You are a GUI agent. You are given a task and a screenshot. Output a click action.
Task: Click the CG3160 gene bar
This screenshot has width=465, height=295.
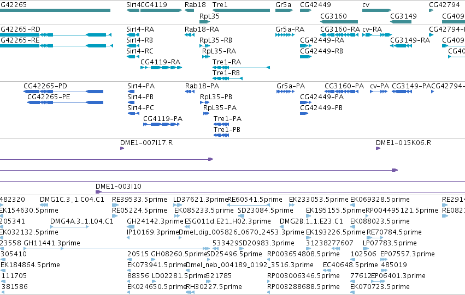click(339, 22)
